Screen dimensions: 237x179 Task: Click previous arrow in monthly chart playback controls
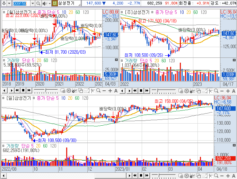5,90
